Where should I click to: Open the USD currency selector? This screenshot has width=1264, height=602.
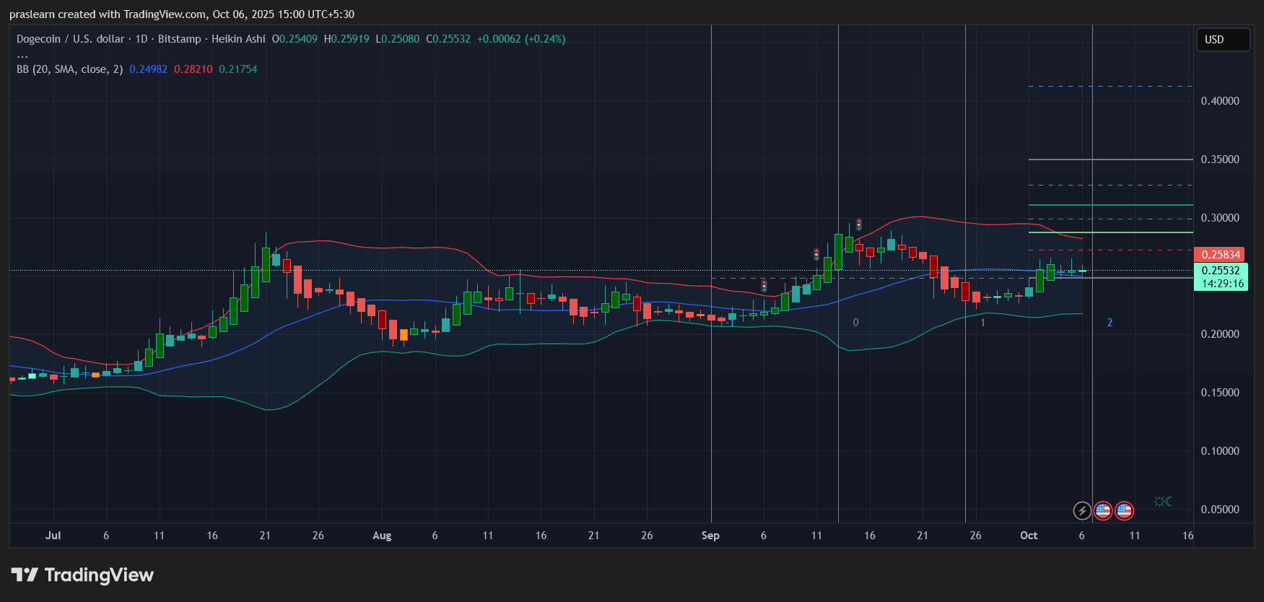pyautogui.click(x=1222, y=40)
